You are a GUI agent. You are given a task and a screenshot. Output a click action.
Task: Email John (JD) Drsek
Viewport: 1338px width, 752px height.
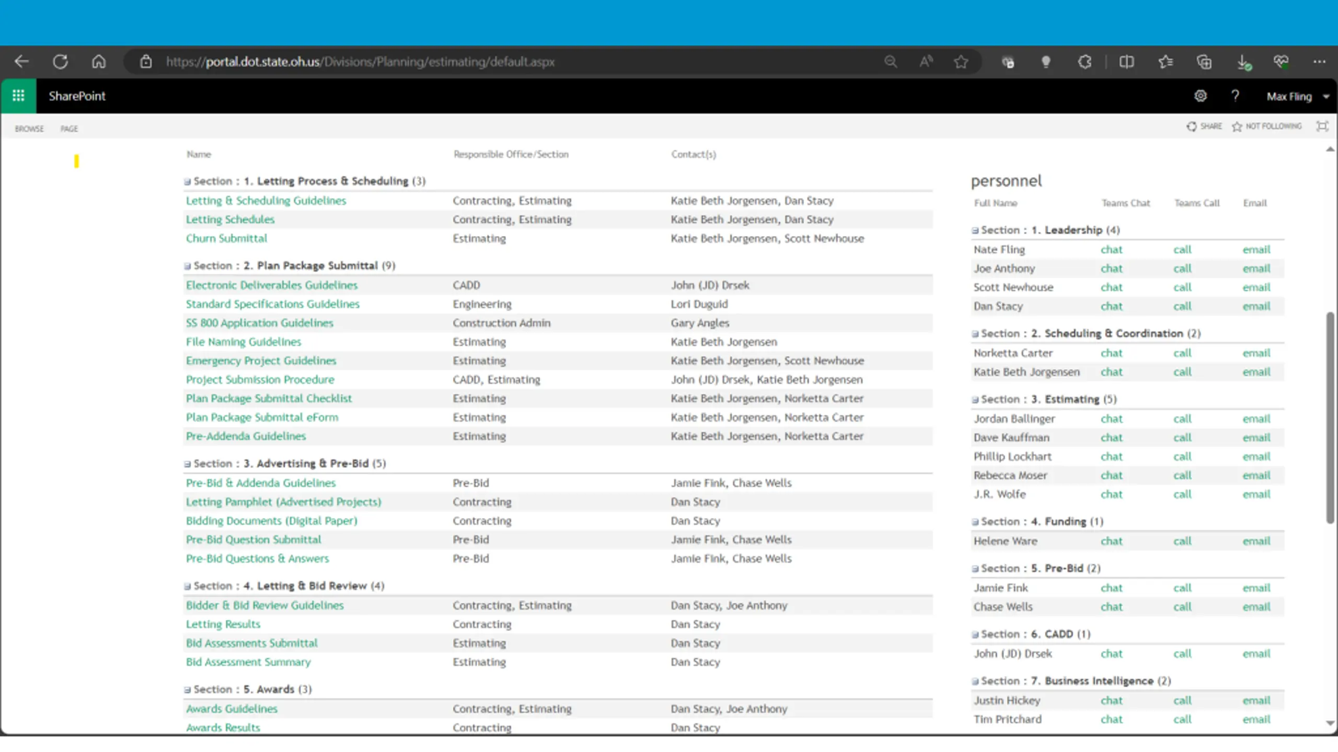pyautogui.click(x=1256, y=654)
